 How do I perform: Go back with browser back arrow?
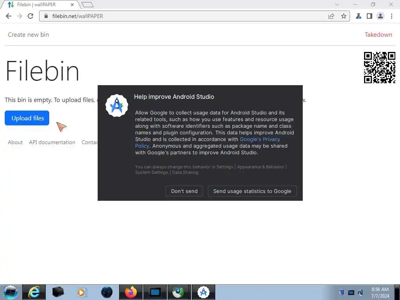(x=9, y=16)
